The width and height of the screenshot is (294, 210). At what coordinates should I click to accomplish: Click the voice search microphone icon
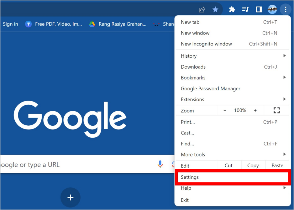[160, 164]
